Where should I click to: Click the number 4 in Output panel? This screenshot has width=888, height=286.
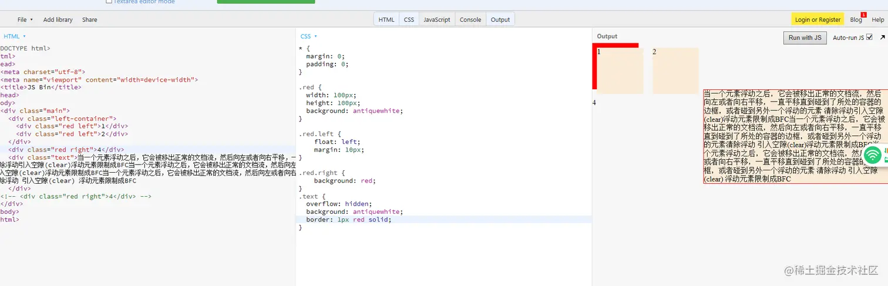(x=594, y=103)
